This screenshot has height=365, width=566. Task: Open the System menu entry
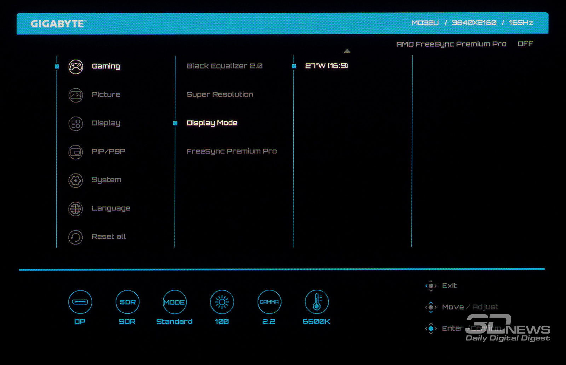[106, 180]
